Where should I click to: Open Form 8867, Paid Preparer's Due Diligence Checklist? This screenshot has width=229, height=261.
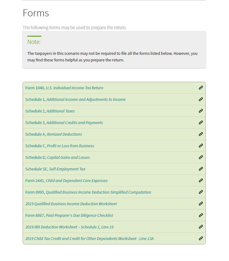[x=69, y=215]
